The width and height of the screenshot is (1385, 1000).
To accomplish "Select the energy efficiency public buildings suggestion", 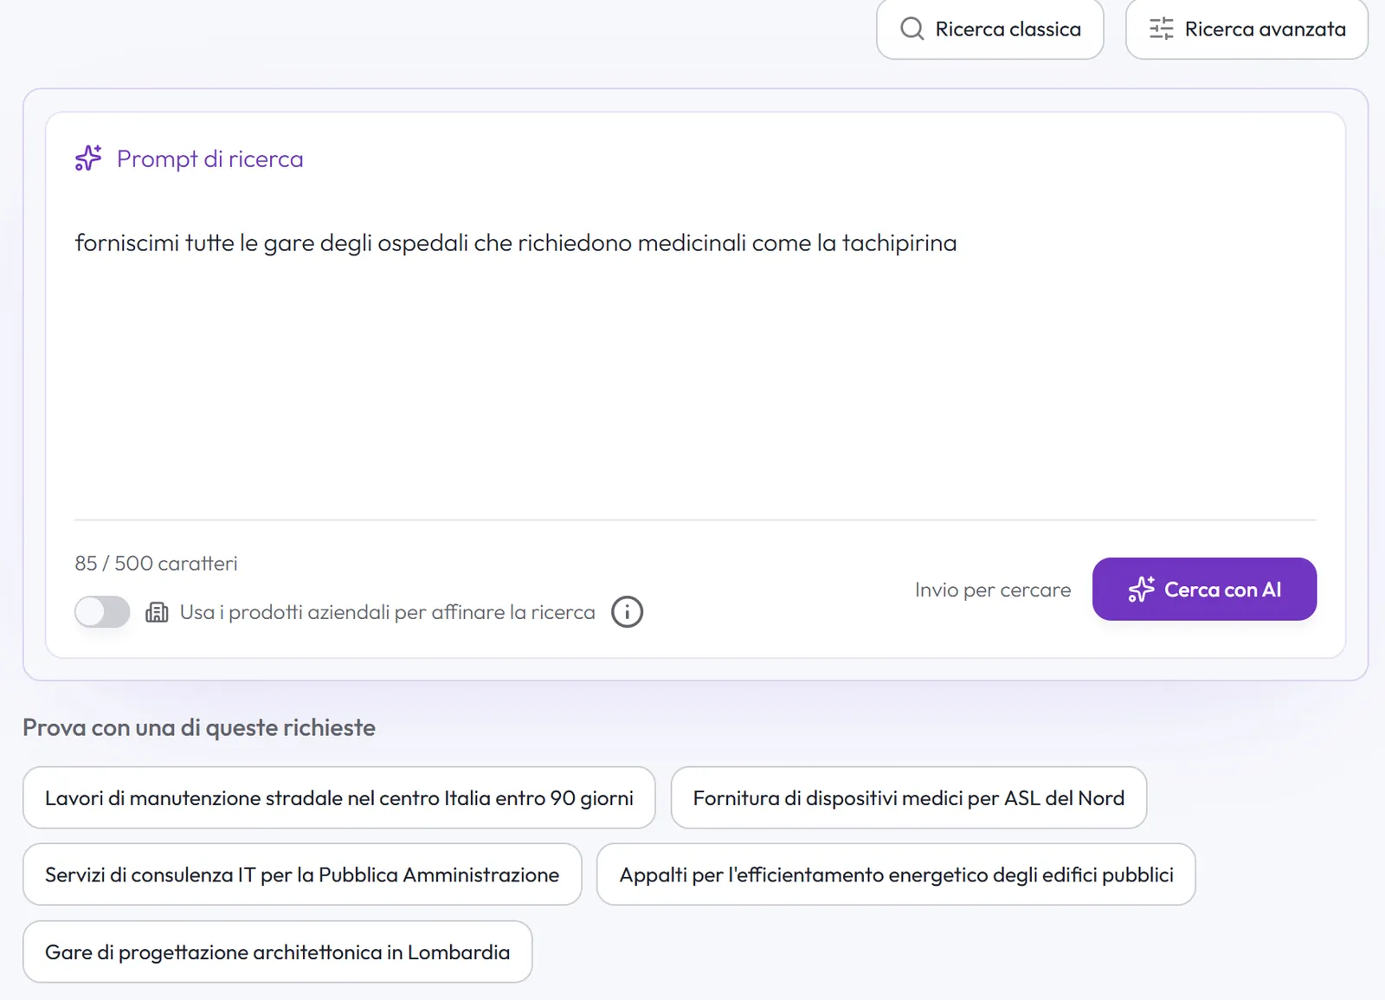I will click(896, 874).
